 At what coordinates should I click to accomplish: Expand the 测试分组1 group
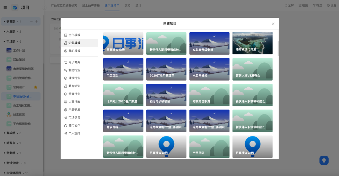pyautogui.click(x=4, y=163)
